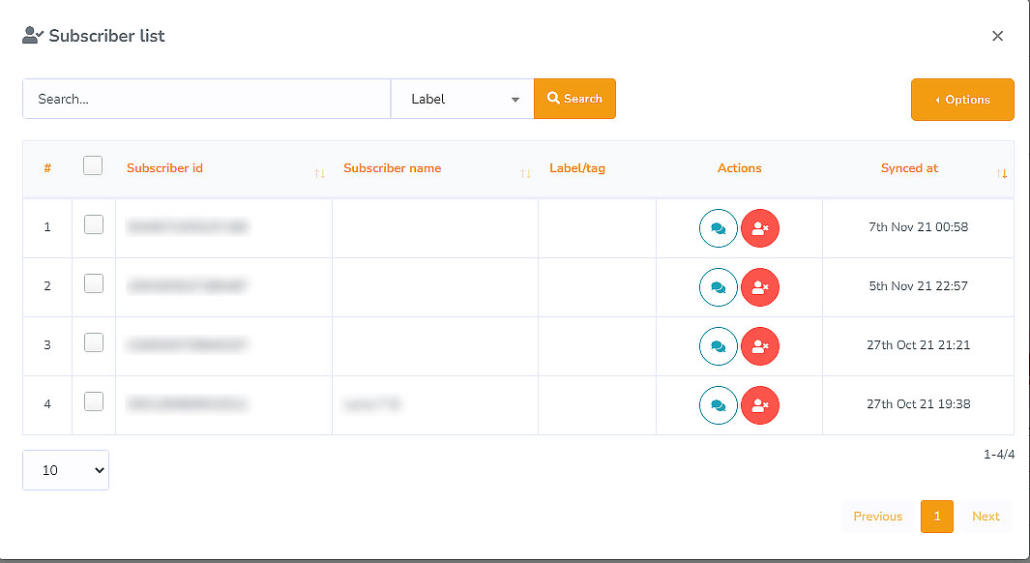Close the Subscriber list dialog

point(997,36)
